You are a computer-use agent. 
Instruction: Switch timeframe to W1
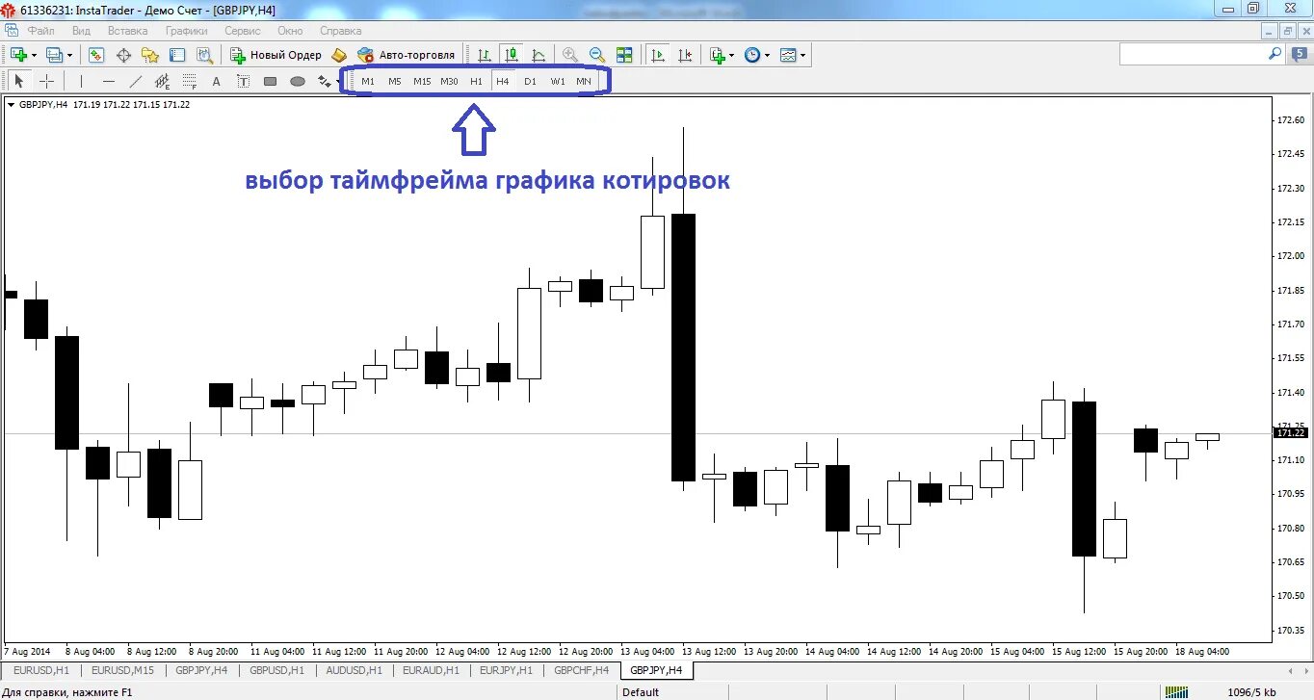pyautogui.click(x=558, y=81)
